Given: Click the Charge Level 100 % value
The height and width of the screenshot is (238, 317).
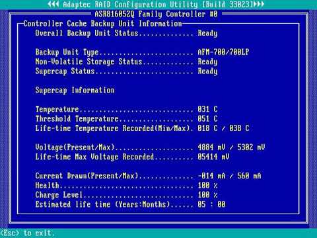Looking at the screenshot, I should (x=207, y=195).
